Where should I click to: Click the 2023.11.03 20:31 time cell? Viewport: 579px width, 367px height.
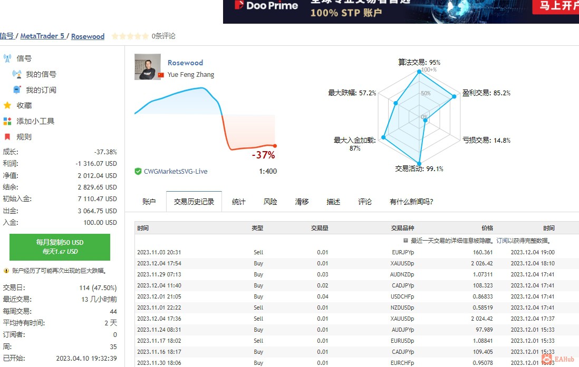pos(159,252)
